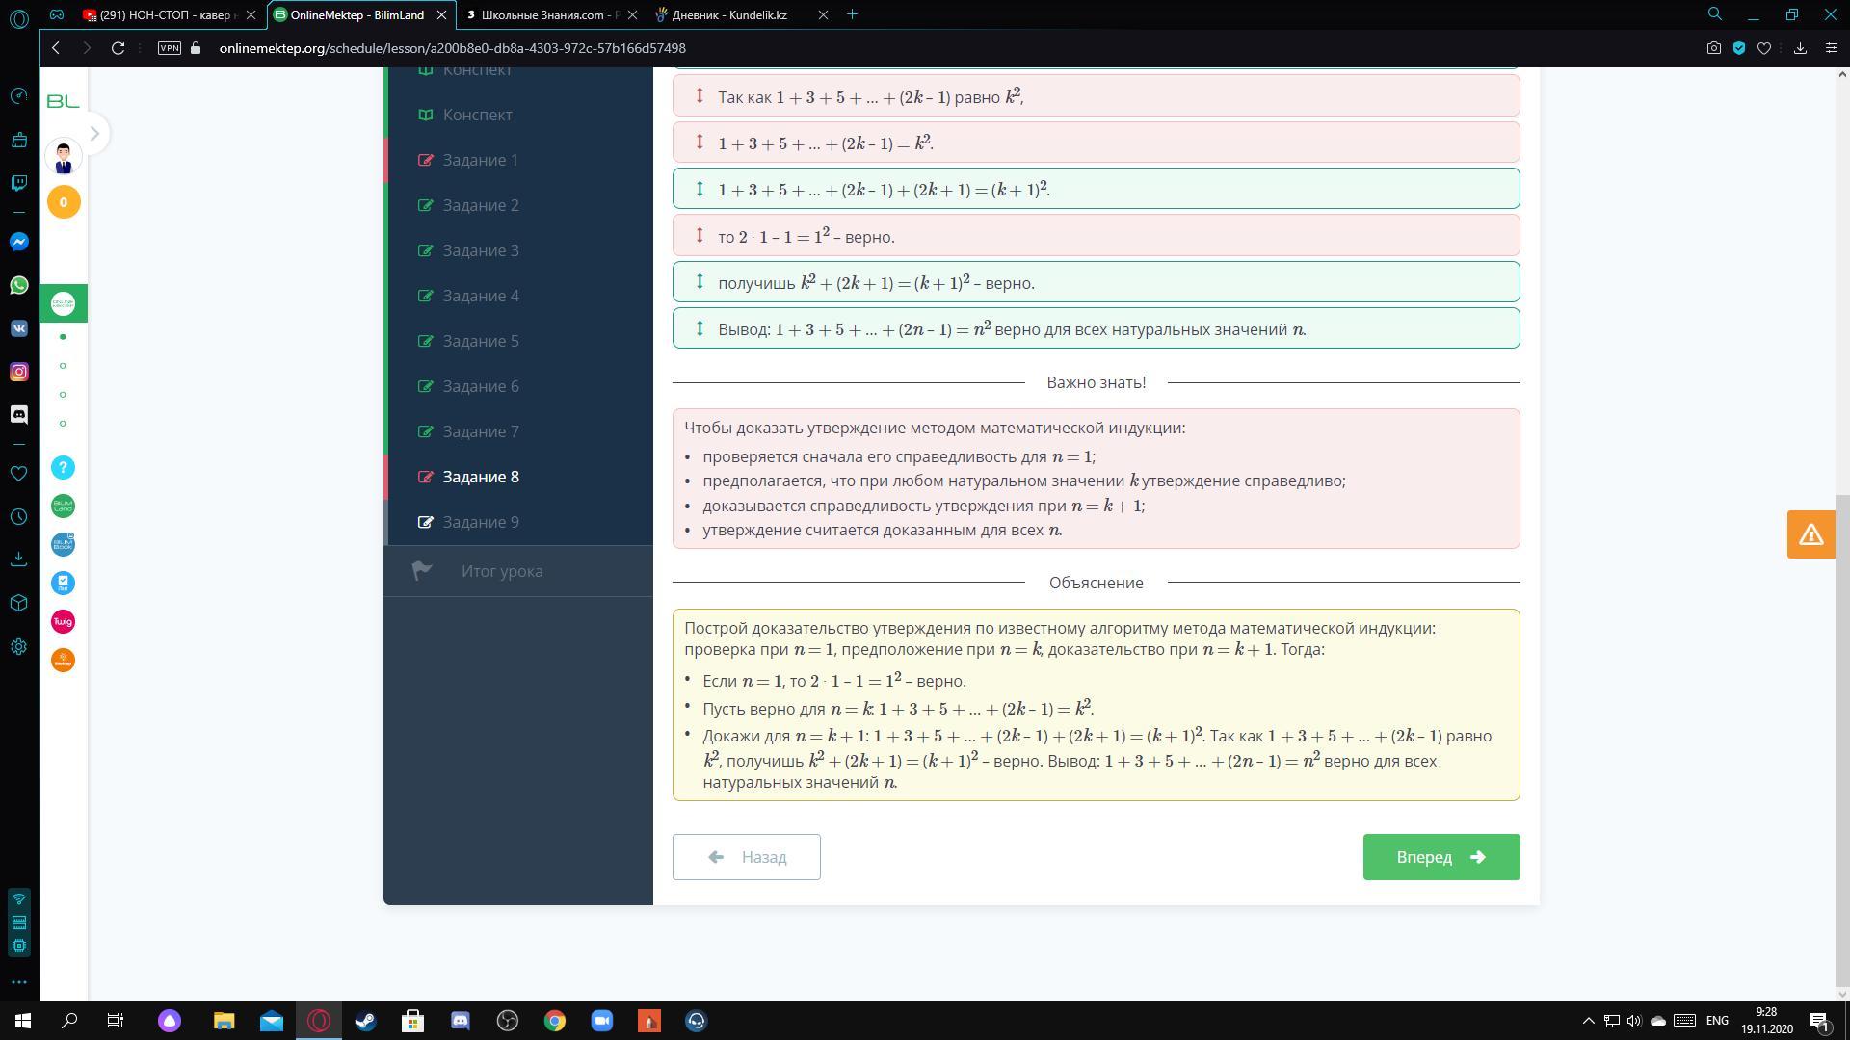Switch to Дневник - Kundelik.kz tab
The height and width of the screenshot is (1040, 1850).
[729, 14]
